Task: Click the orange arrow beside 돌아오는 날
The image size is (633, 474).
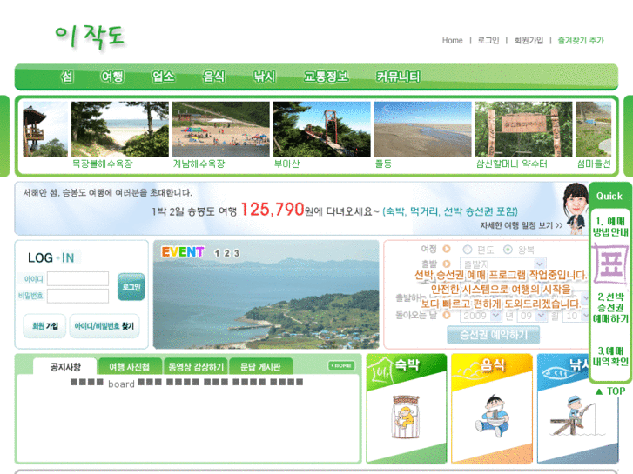Action: pos(447,315)
